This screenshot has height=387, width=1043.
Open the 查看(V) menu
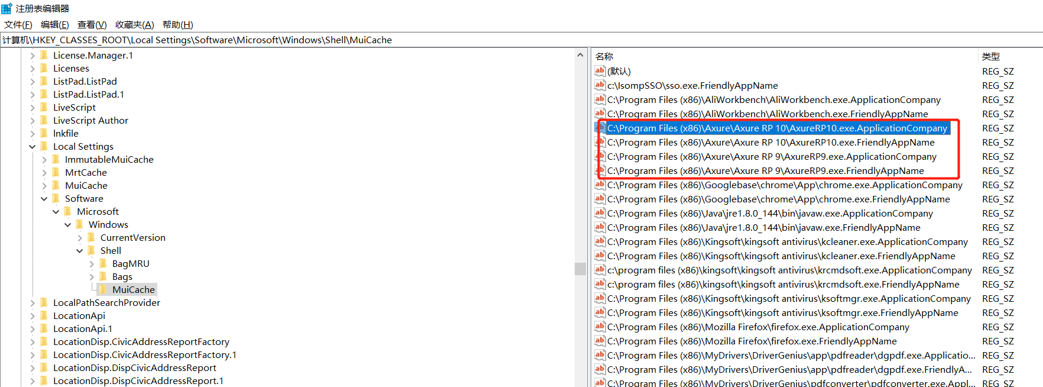92,25
